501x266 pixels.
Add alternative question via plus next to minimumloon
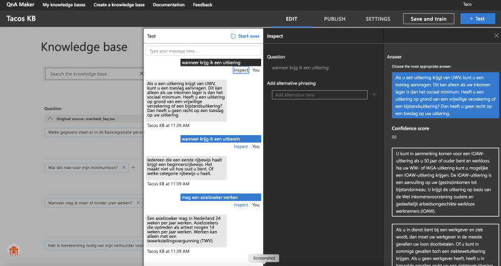133,167
